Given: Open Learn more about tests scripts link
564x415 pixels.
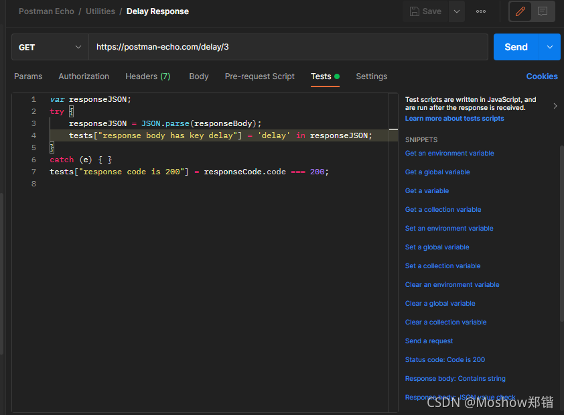Looking at the screenshot, I should click(454, 119).
